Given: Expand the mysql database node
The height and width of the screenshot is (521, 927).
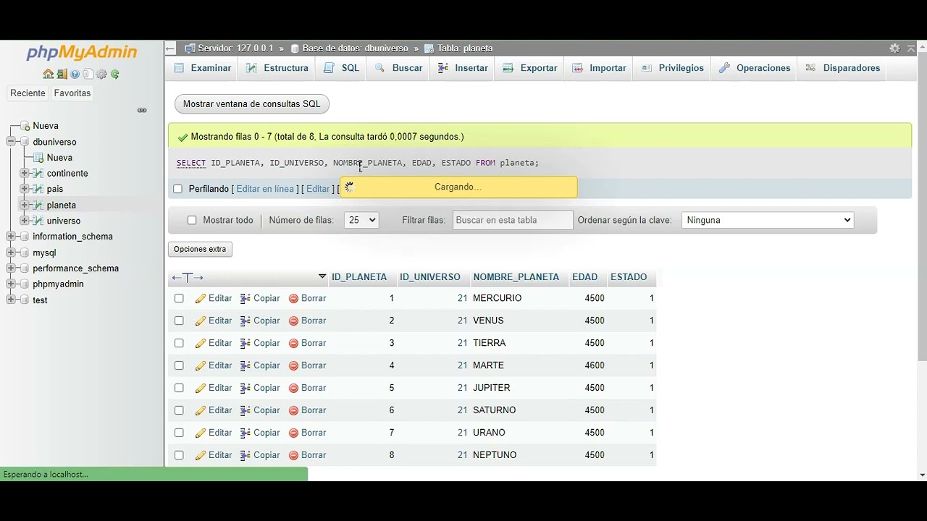Looking at the screenshot, I should coord(11,253).
